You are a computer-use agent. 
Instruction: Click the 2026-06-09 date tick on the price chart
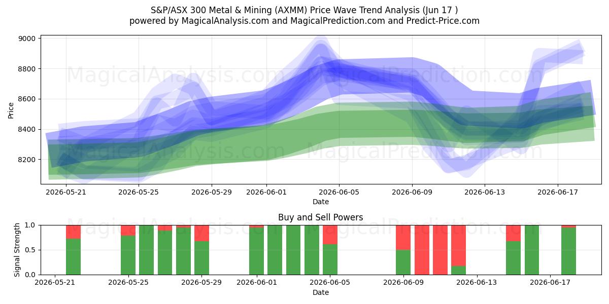click(x=412, y=192)
